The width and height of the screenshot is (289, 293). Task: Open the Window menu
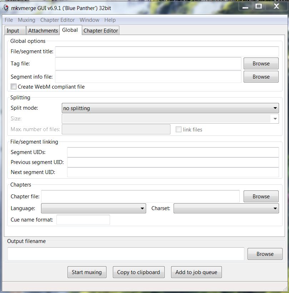[x=89, y=20]
